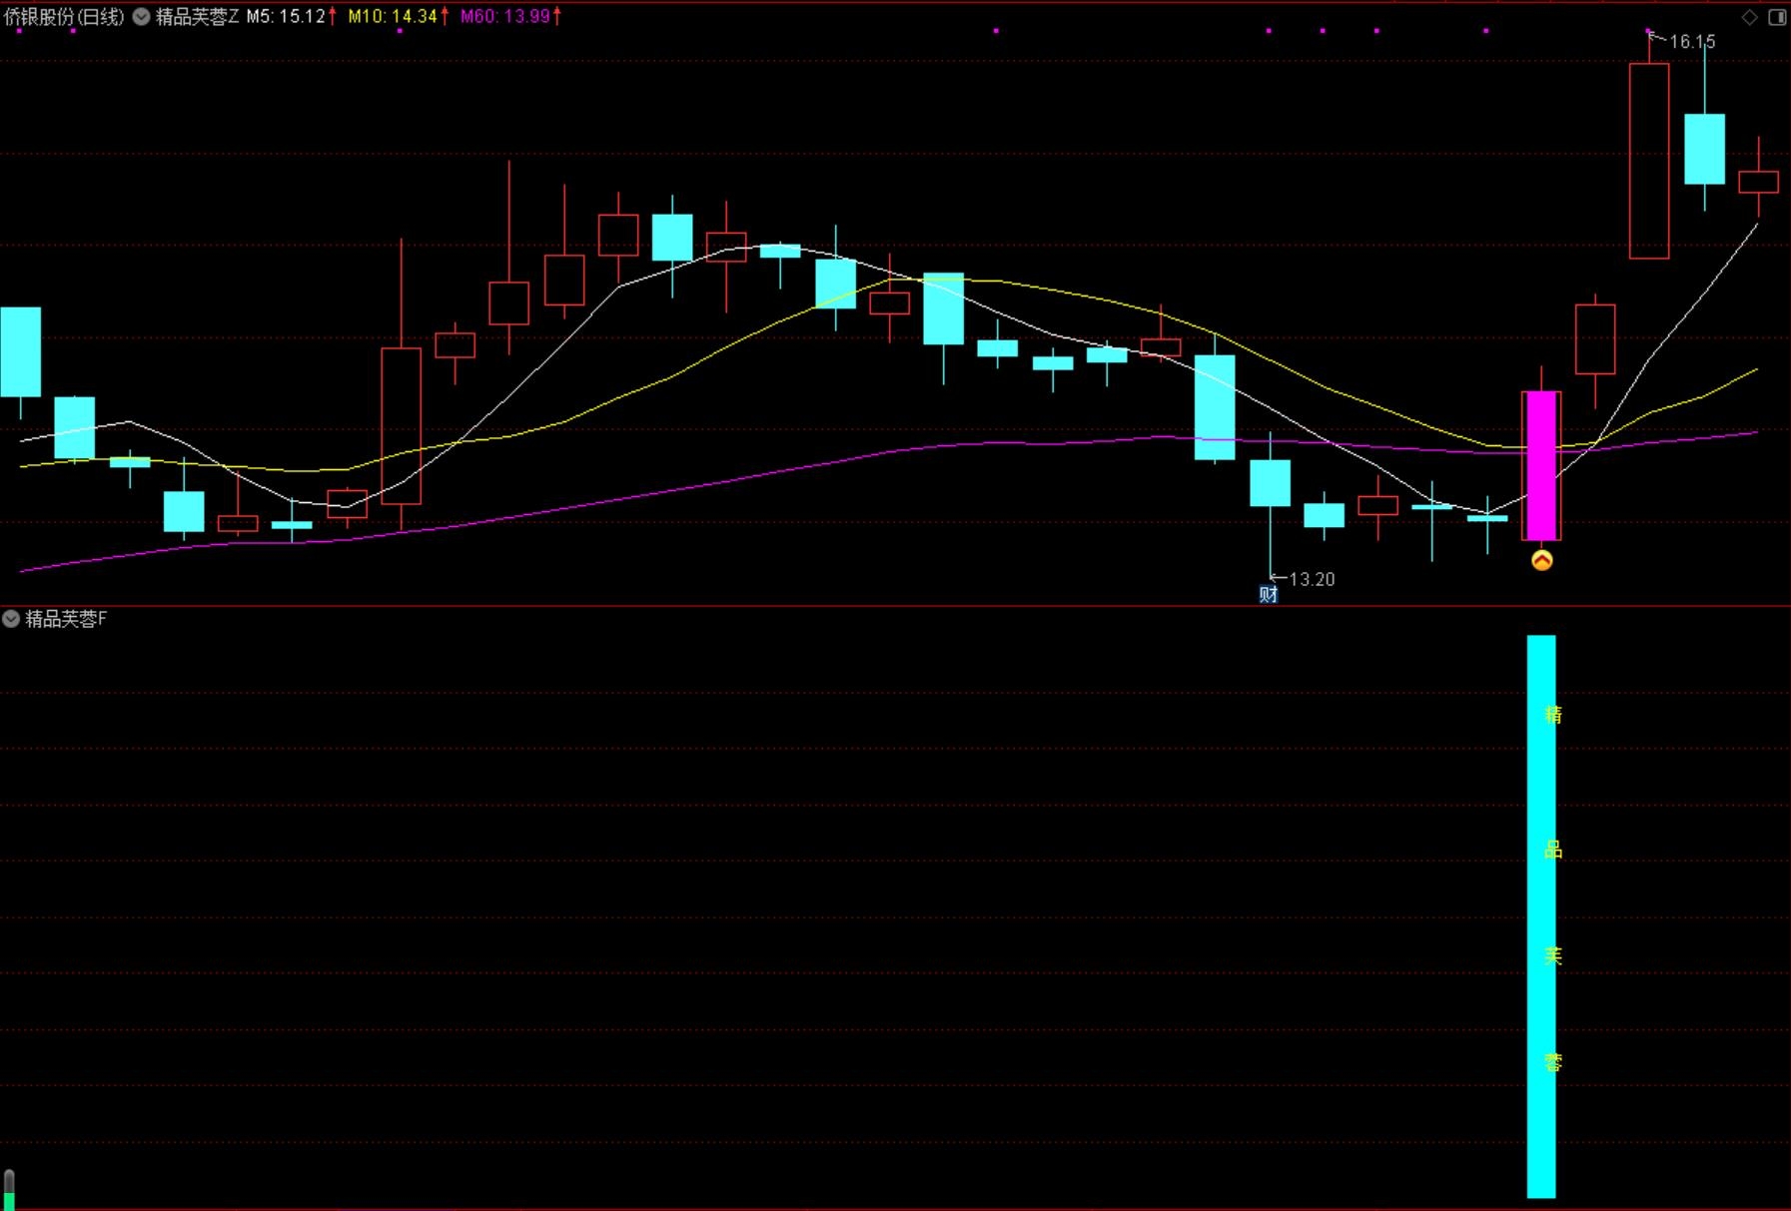Click the magenta signal candlestick
This screenshot has width=1791, height=1211.
click(x=1541, y=464)
